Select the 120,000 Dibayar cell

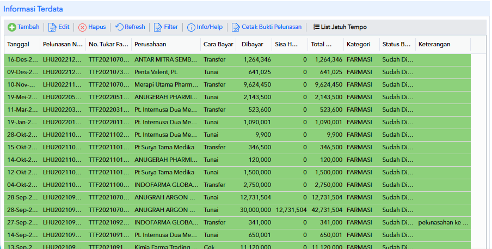click(x=254, y=160)
